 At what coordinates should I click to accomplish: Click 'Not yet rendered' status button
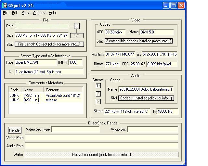(101, 155)
